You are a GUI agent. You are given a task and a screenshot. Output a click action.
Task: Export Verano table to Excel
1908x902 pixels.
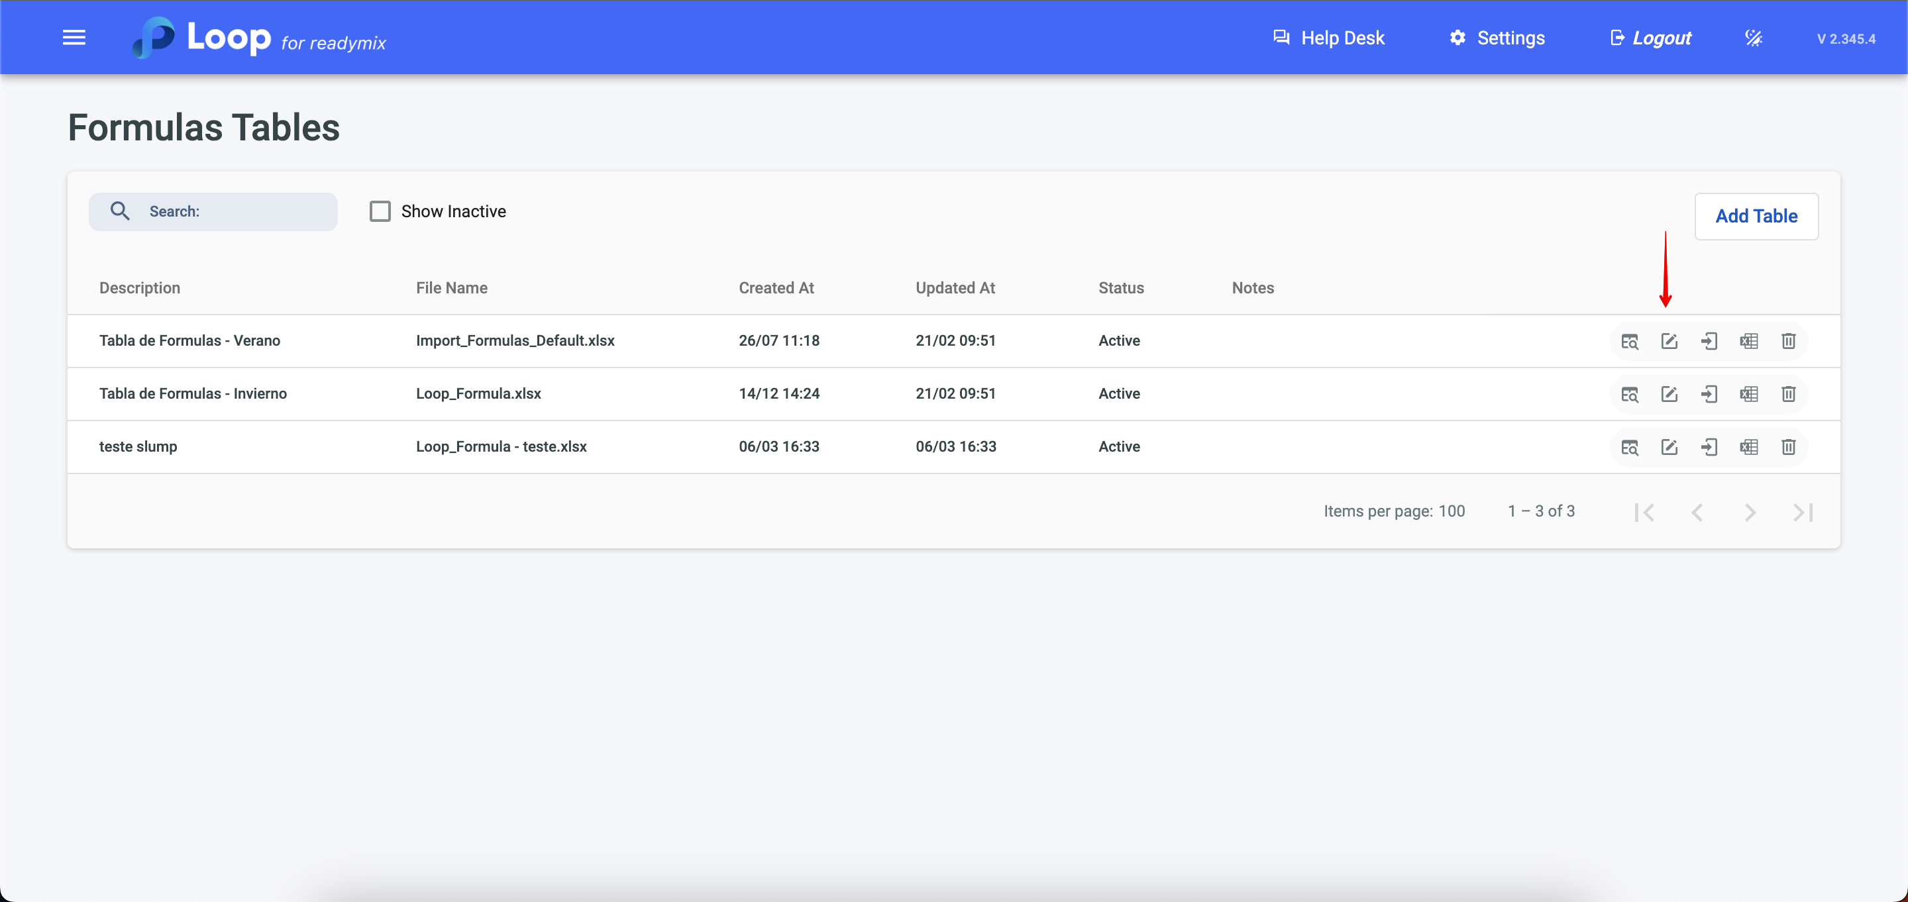pyautogui.click(x=1749, y=342)
